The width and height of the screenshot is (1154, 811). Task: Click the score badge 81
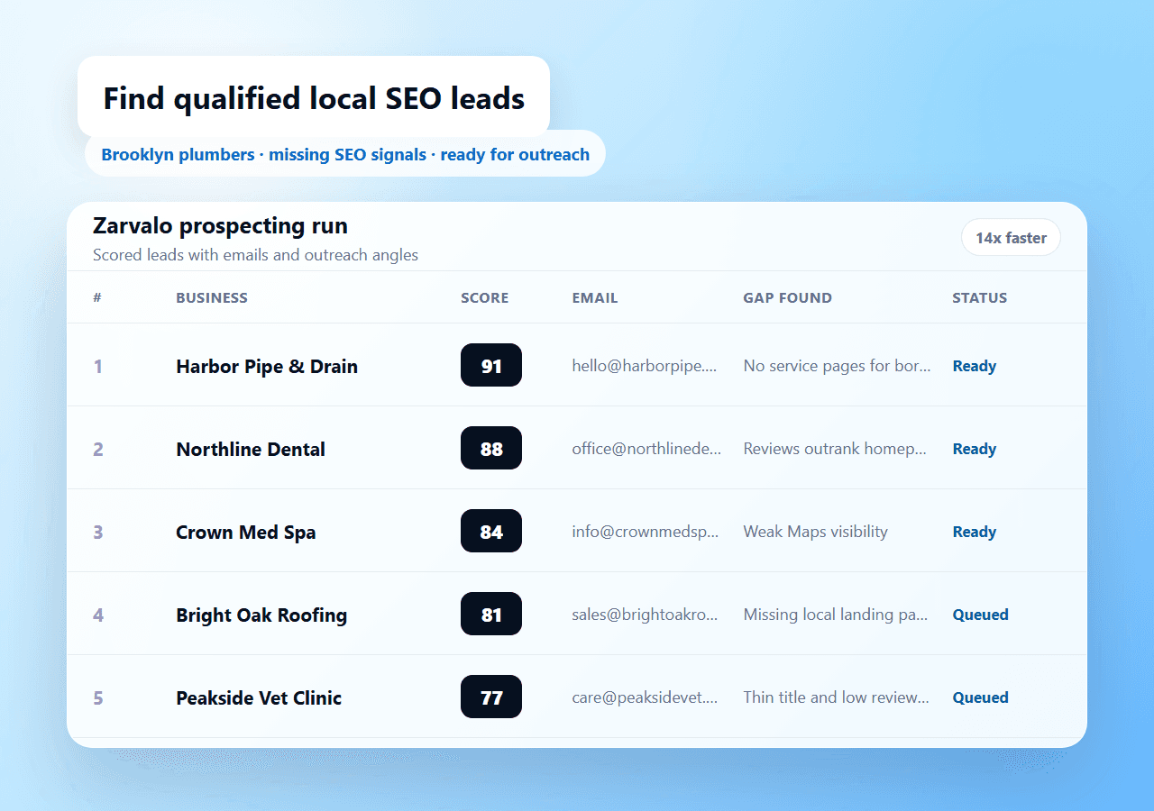tap(491, 614)
